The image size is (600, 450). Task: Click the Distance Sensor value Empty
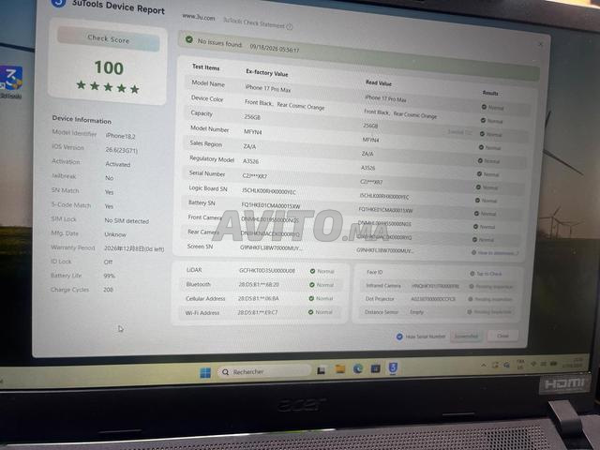click(x=416, y=312)
